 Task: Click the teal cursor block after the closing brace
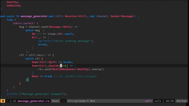[28, 80]
